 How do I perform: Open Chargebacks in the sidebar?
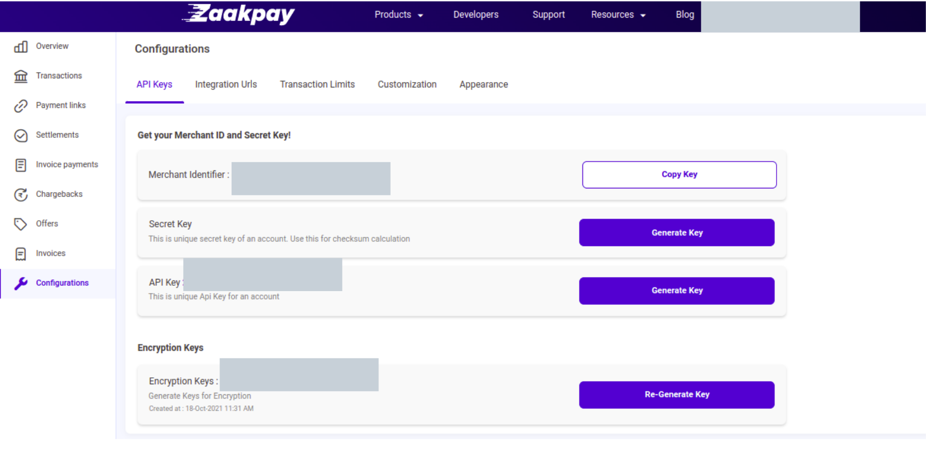[x=59, y=194]
